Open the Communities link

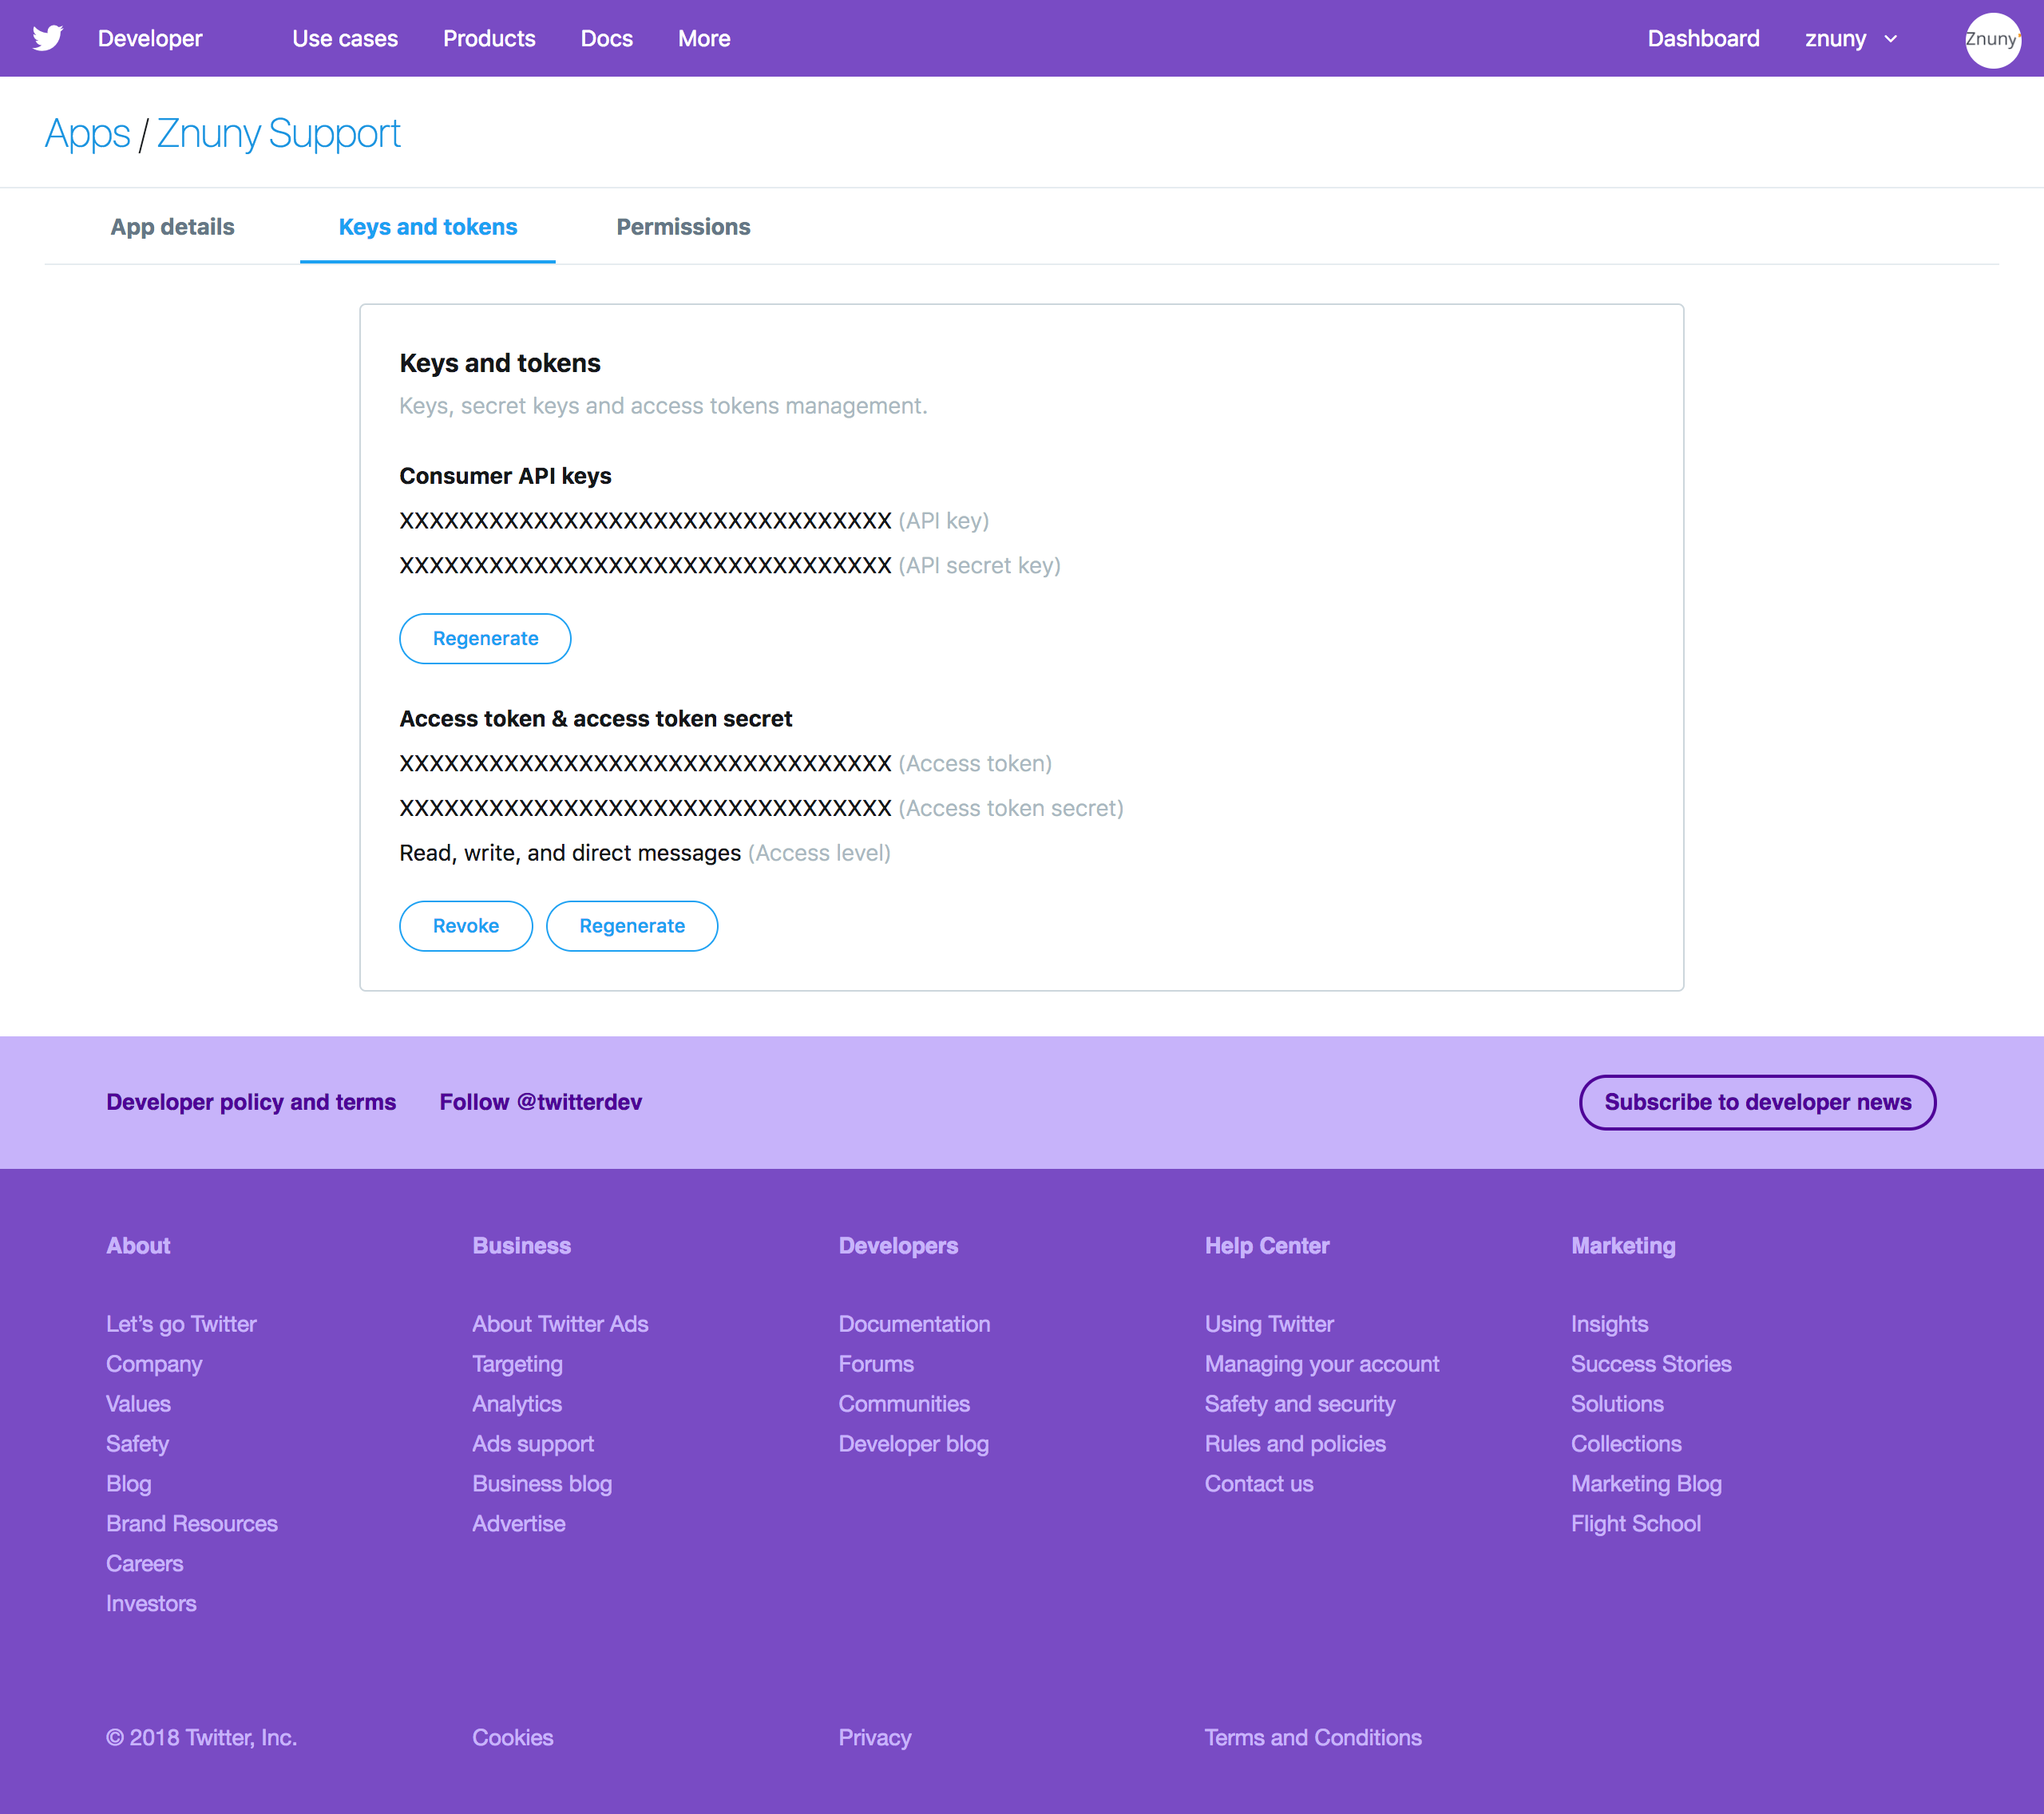(904, 1404)
